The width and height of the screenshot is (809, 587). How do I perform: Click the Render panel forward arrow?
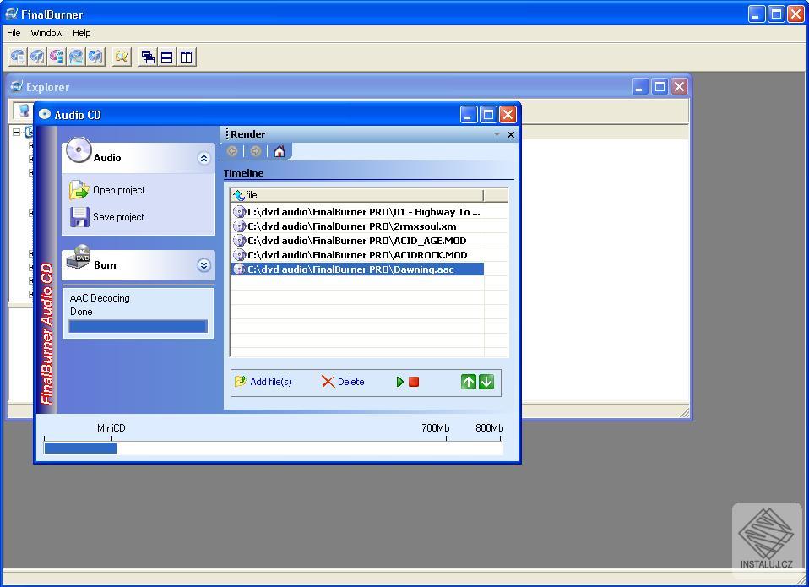255,151
